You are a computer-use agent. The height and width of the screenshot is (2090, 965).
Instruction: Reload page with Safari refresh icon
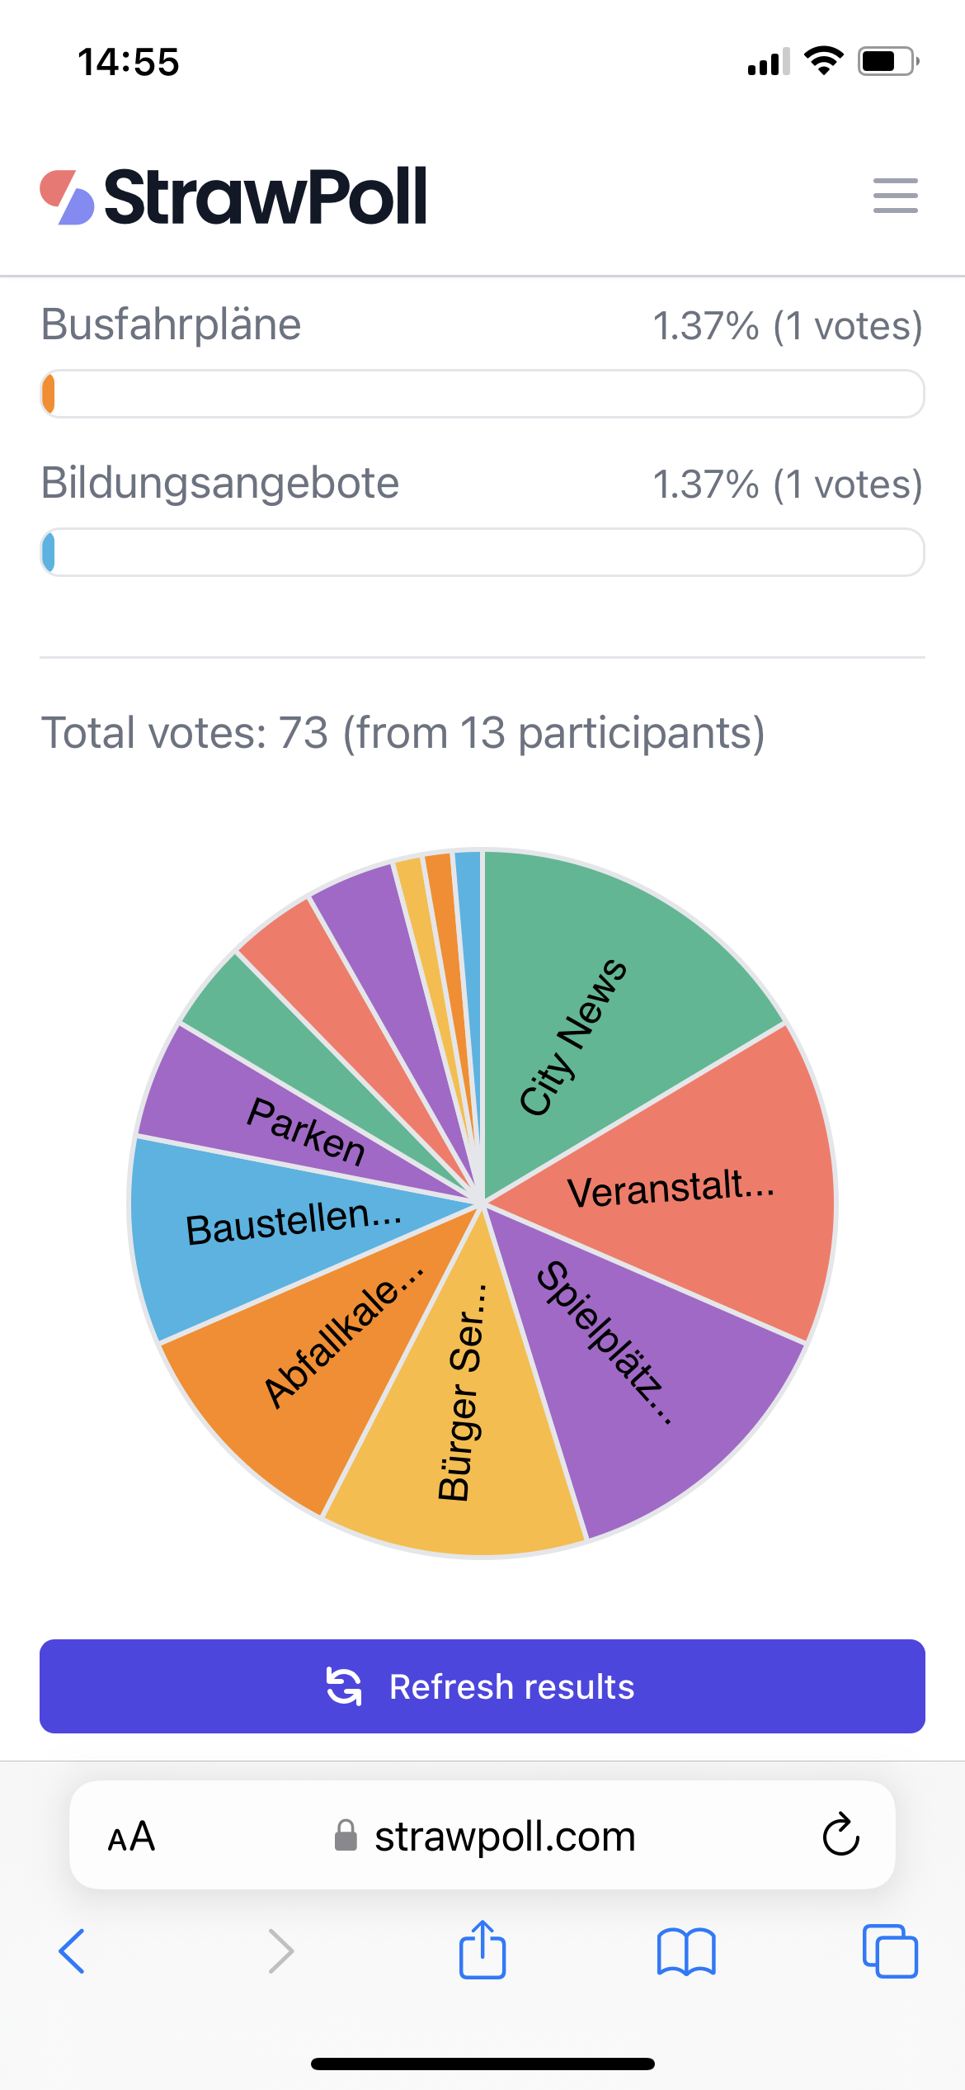840,1835
